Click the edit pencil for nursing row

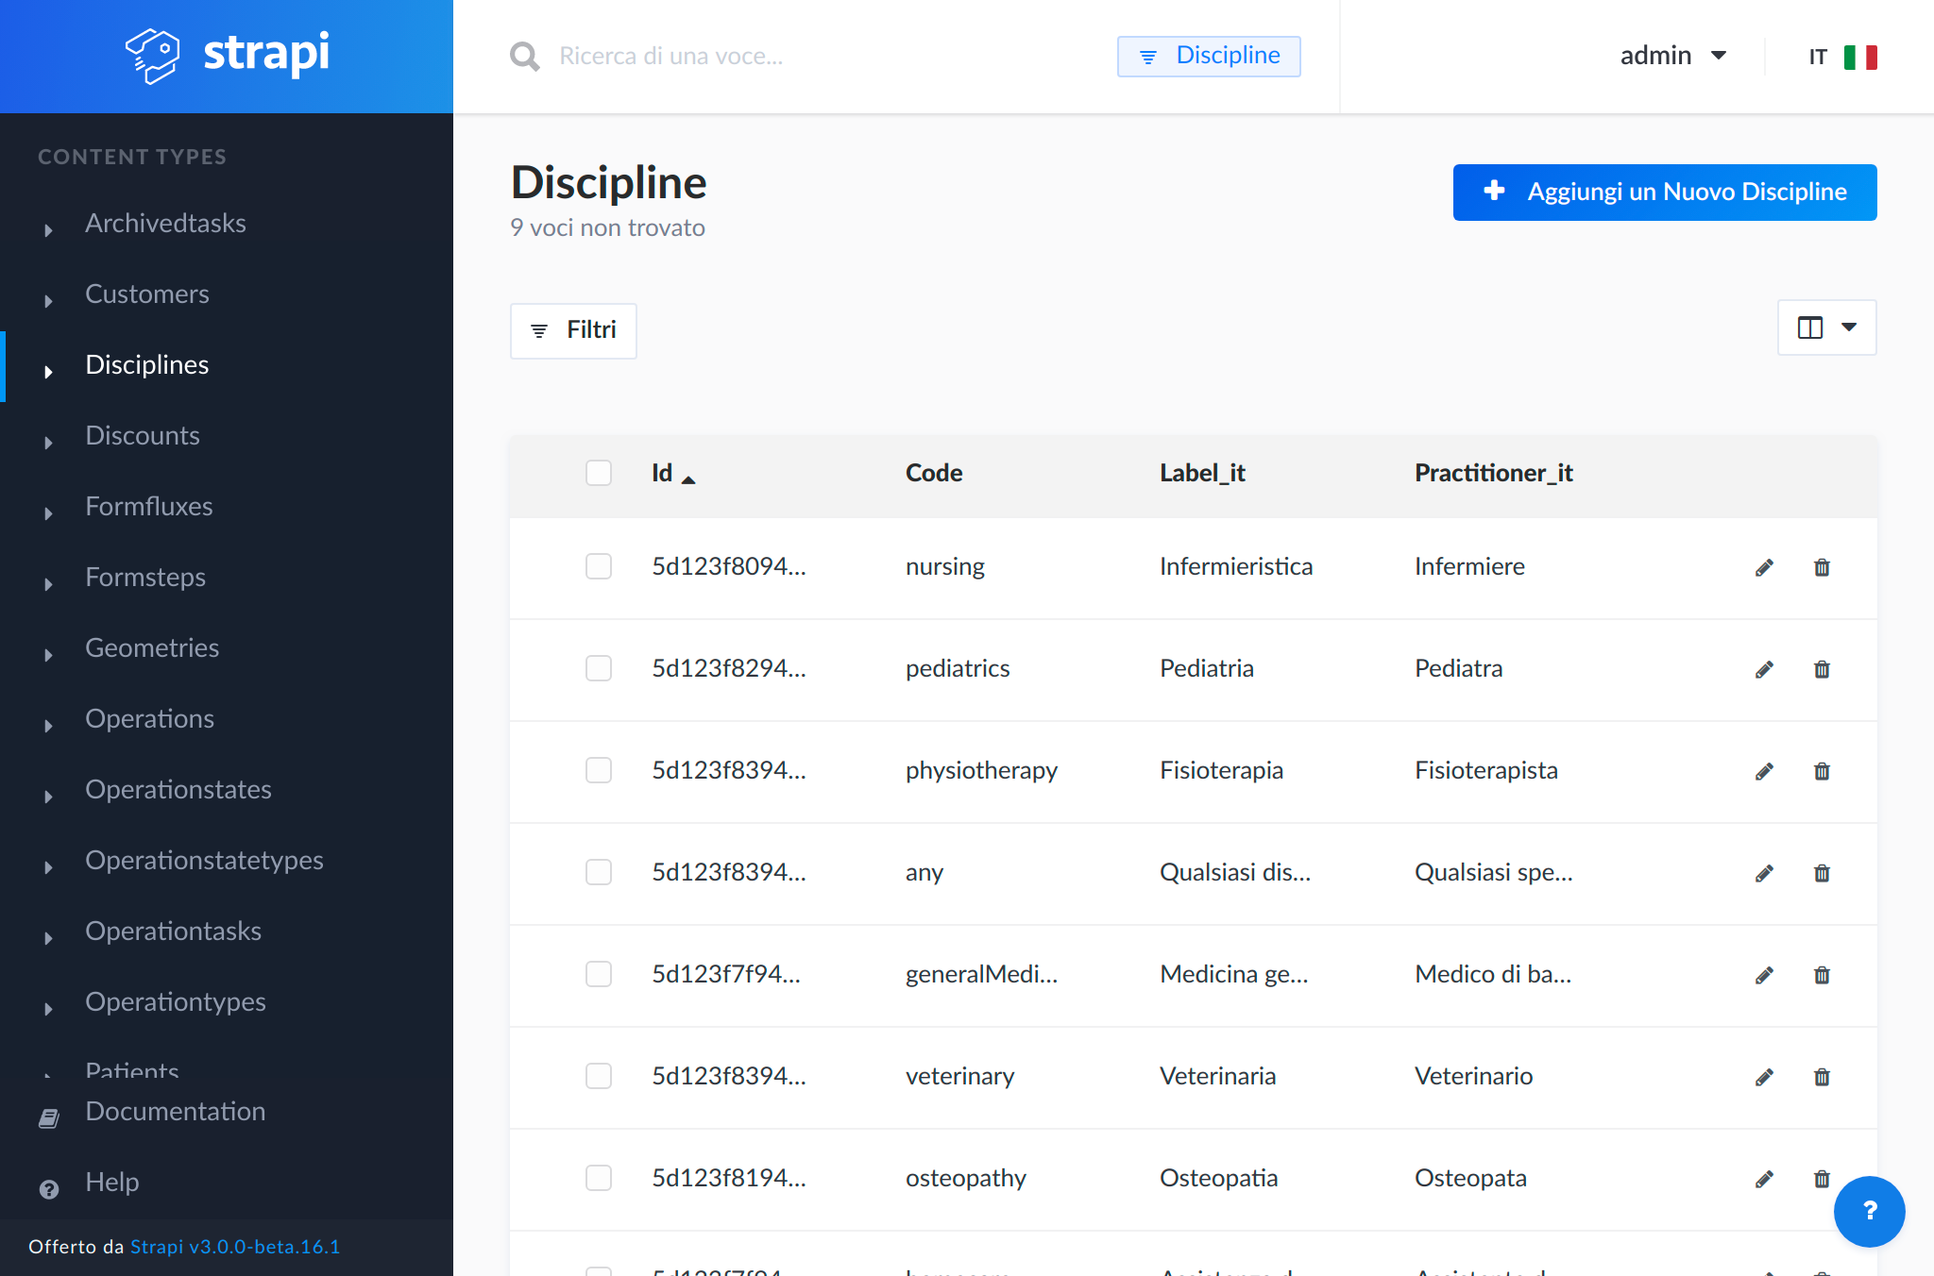pyautogui.click(x=1764, y=567)
